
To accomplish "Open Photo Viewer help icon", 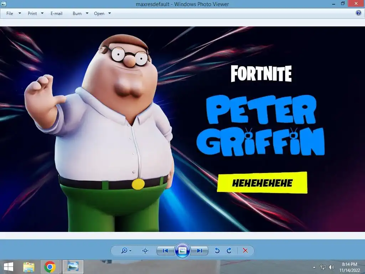I will click(x=359, y=13).
